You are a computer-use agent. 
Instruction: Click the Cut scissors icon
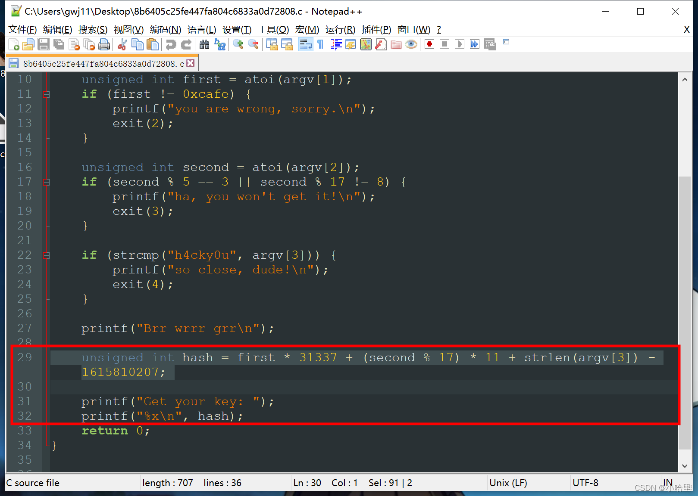click(122, 44)
